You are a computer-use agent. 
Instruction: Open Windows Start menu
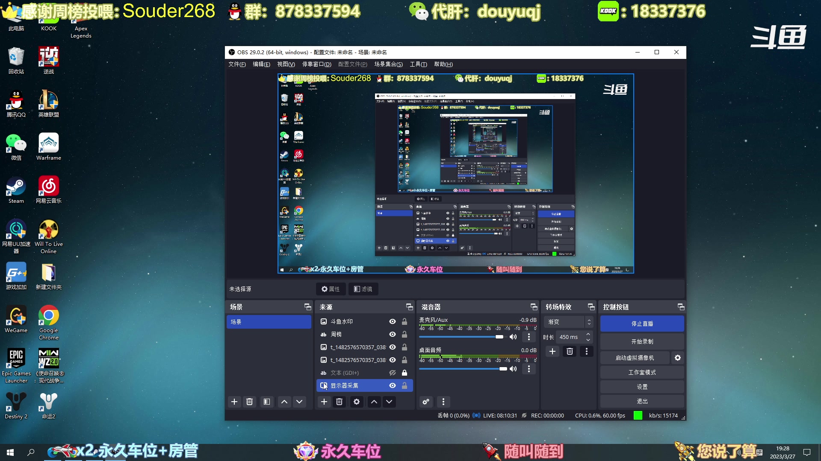click(10, 452)
